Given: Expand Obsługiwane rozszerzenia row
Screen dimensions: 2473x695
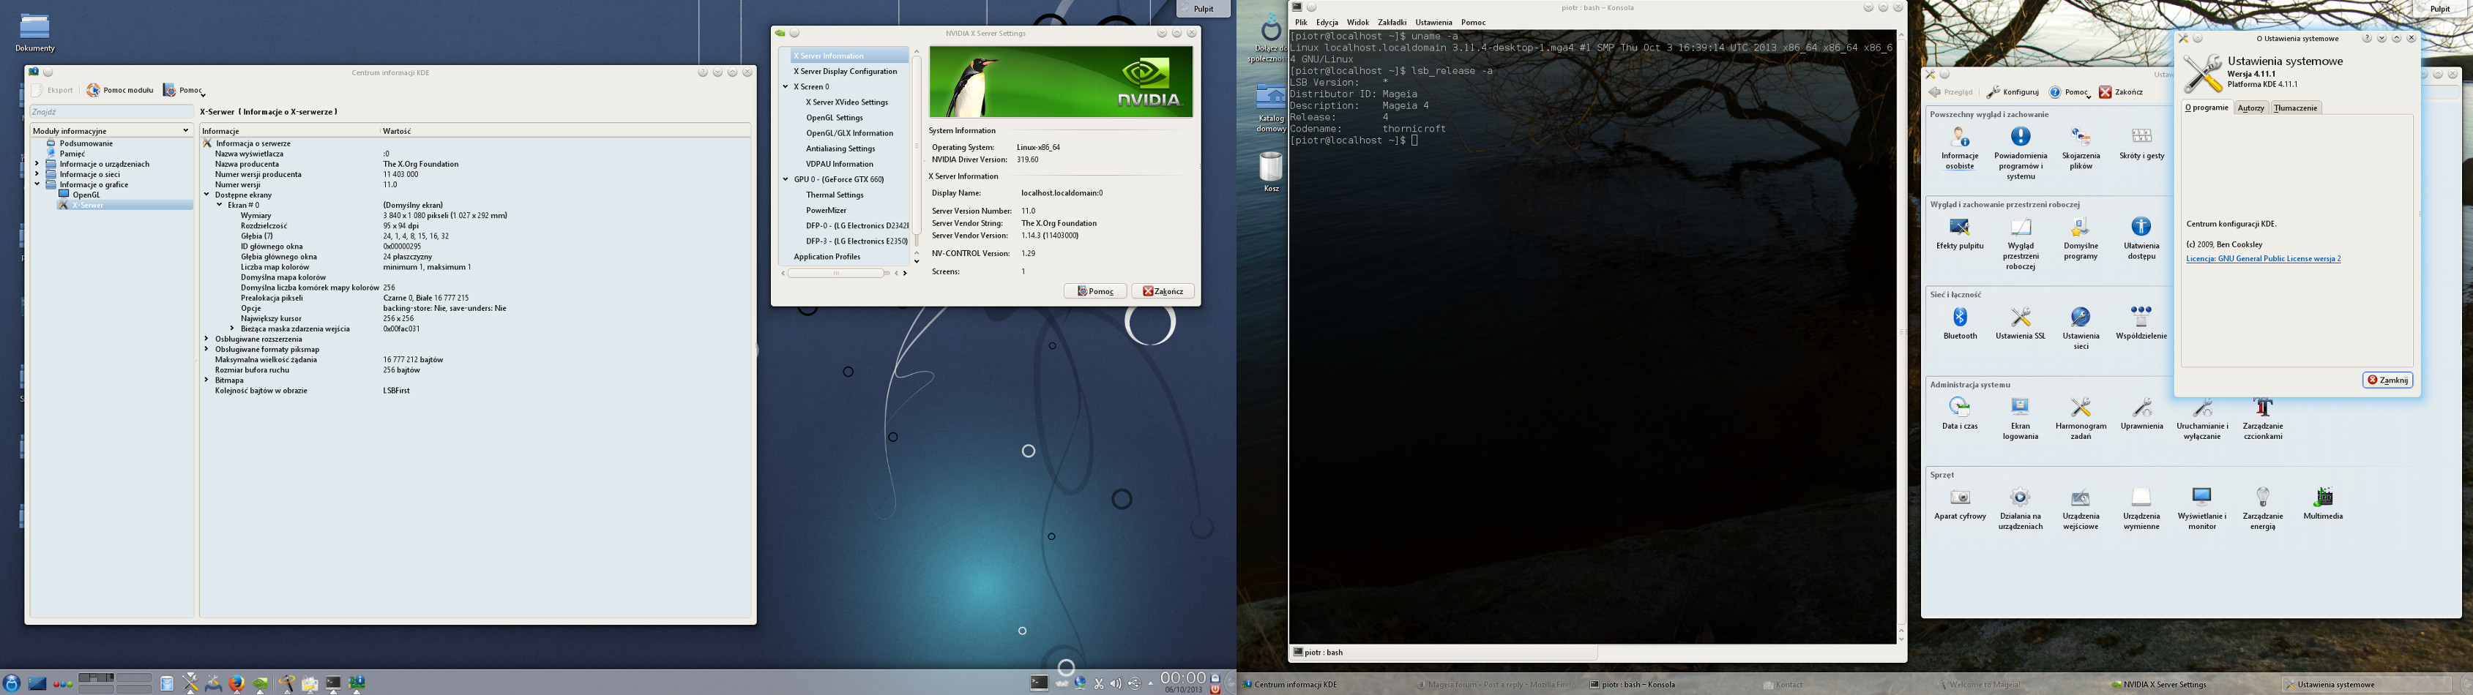Looking at the screenshot, I should tap(206, 339).
